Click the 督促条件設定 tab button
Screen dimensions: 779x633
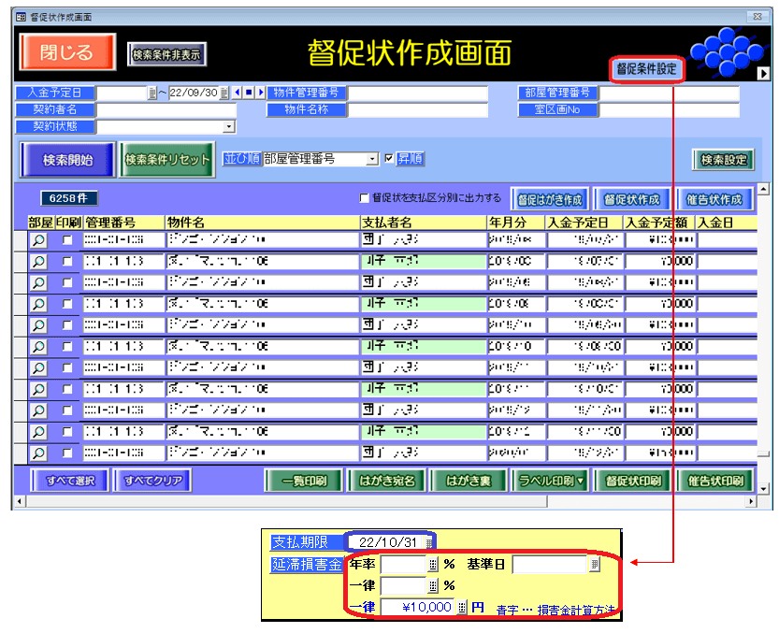[646, 69]
